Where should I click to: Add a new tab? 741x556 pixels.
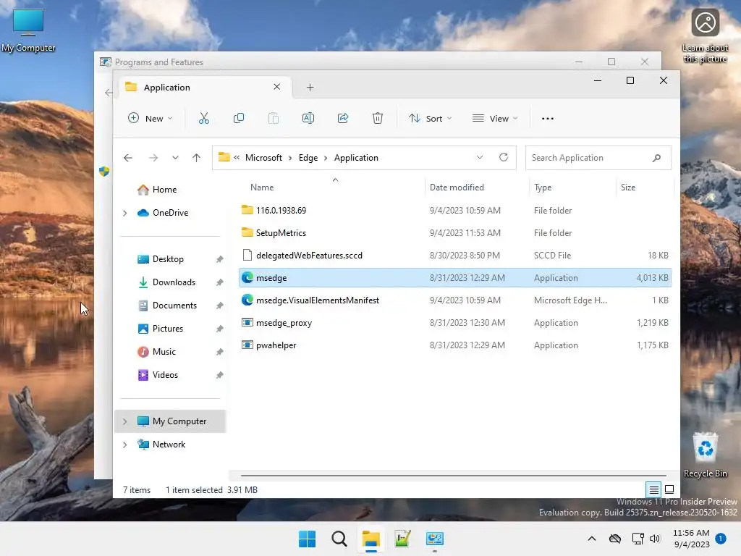(310, 87)
